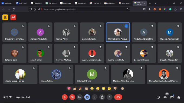
Task: Open the activities shapes icon
Action: pyautogui.click(x=179, y=97)
